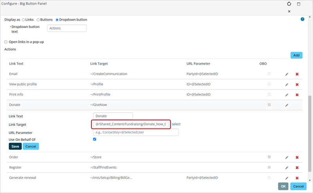Uncheck Use On Behalf Of checkbox
Image resolution: width=313 pixels, height=193 pixels.
coord(95,139)
